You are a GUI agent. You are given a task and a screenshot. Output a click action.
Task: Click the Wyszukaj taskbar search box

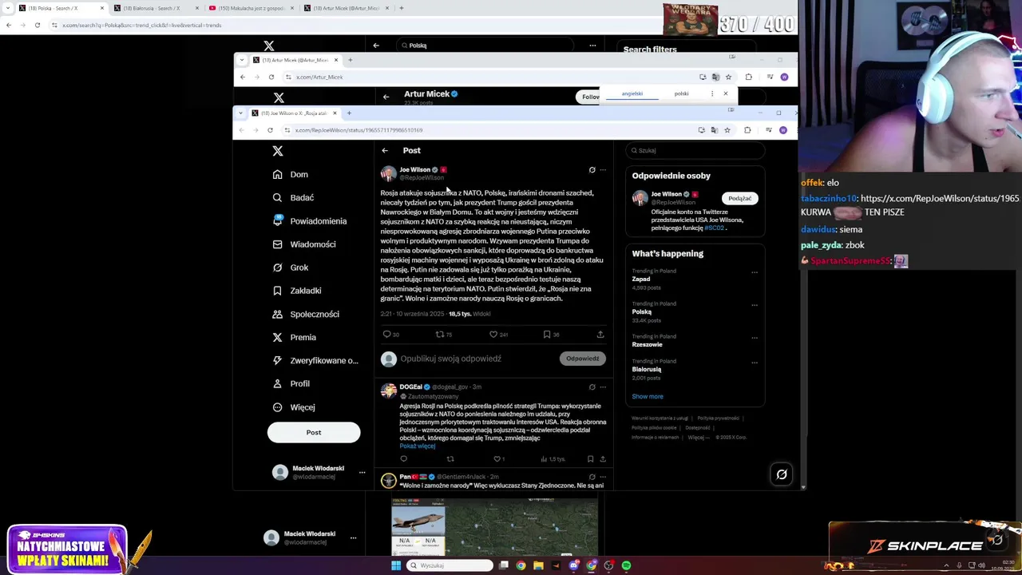[450, 565]
